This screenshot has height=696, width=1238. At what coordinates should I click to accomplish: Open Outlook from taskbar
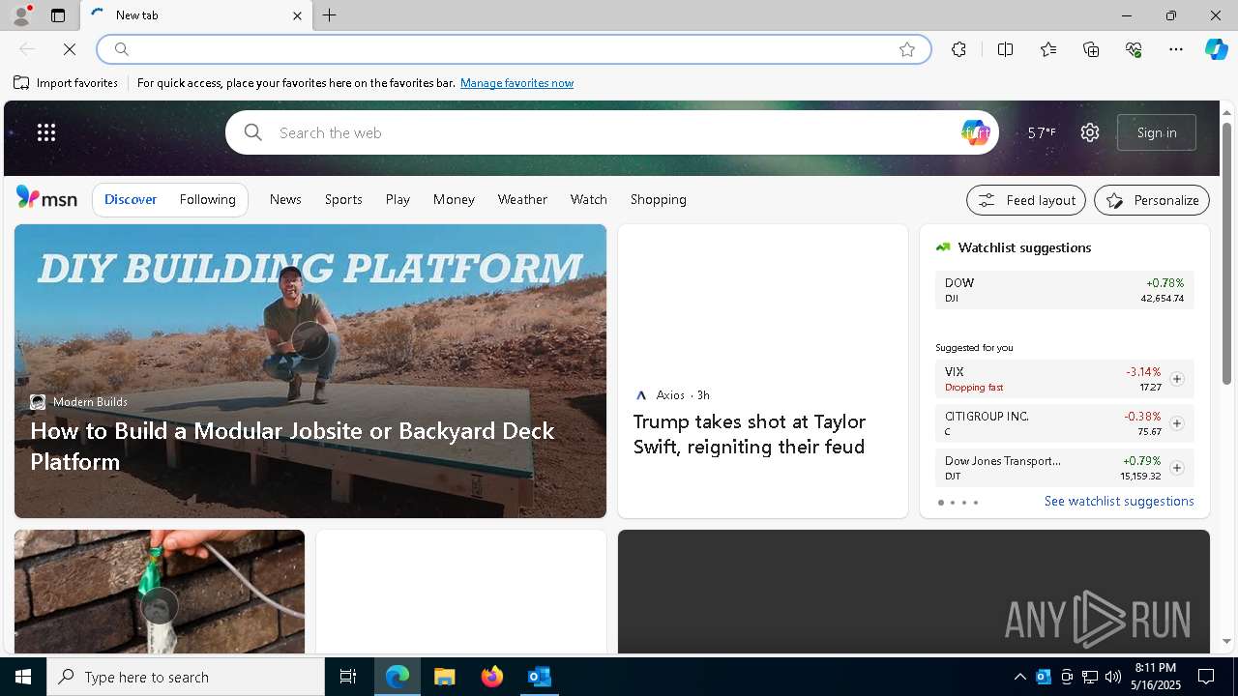click(x=540, y=677)
